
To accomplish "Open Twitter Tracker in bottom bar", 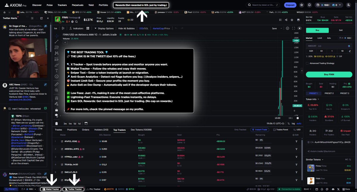I will [73, 189].
